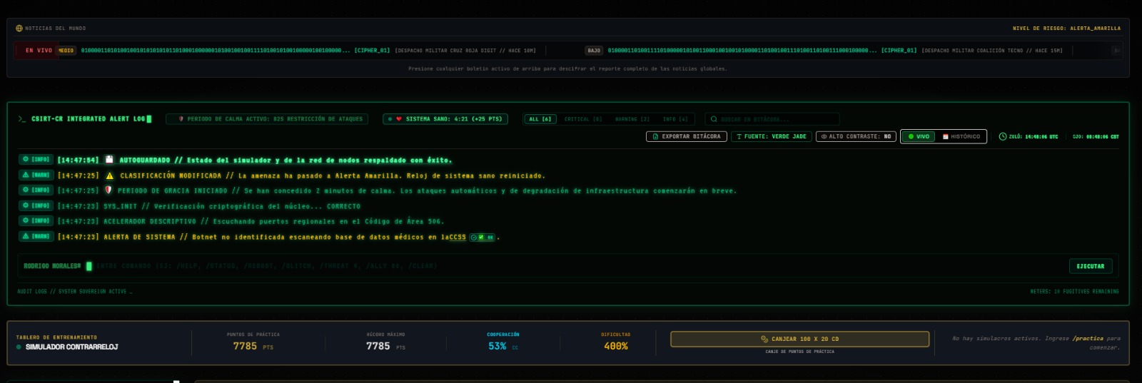
Task: Click the 7785 Puntos de Práctica value
Action: (x=245, y=346)
